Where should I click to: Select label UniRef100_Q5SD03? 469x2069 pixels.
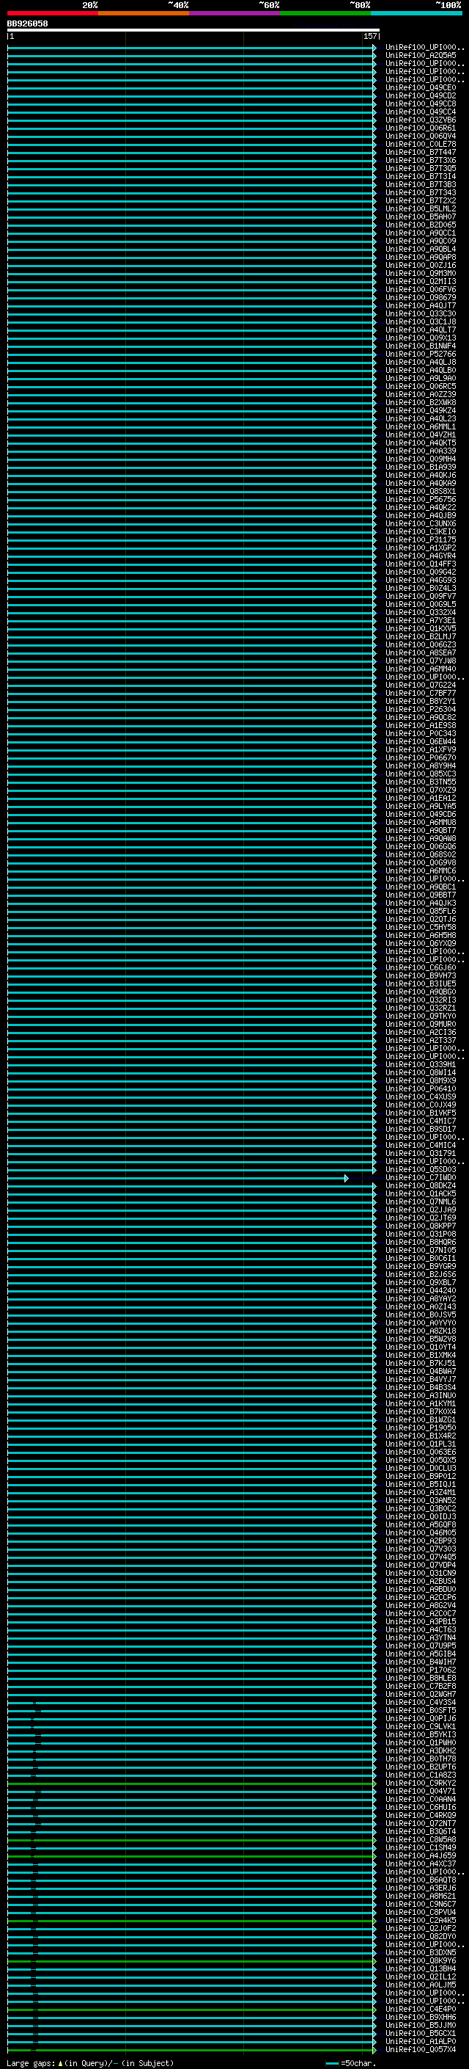pos(420,1169)
